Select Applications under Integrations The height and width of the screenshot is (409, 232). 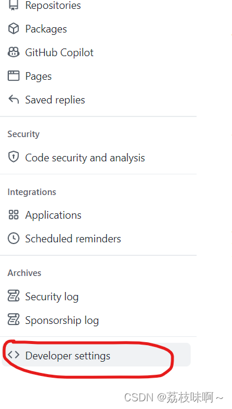(x=53, y=215)
